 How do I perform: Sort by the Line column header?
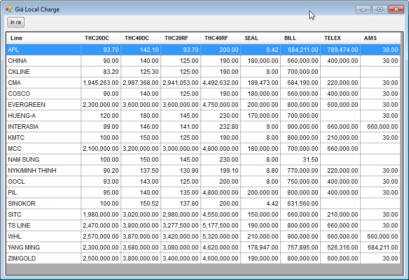pos(43,38)
